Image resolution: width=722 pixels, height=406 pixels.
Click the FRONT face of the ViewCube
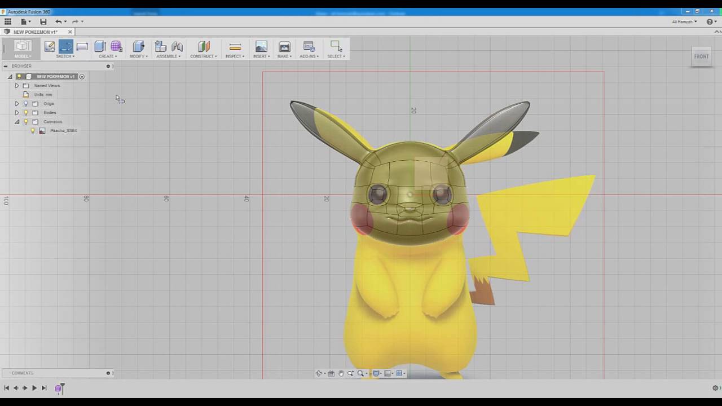click(x=701, y=56)
